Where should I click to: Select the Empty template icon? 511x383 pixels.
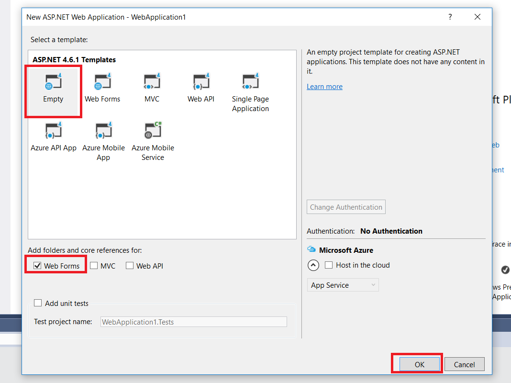[x=53, y=81]
